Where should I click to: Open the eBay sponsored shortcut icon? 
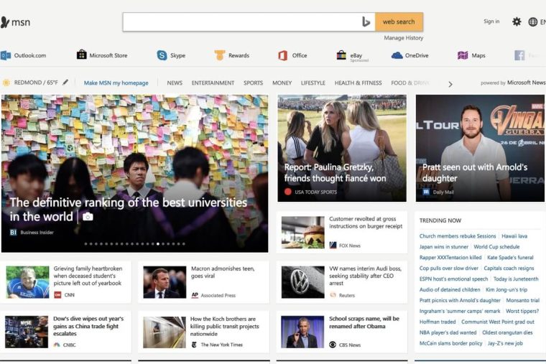tap(341, 55)
